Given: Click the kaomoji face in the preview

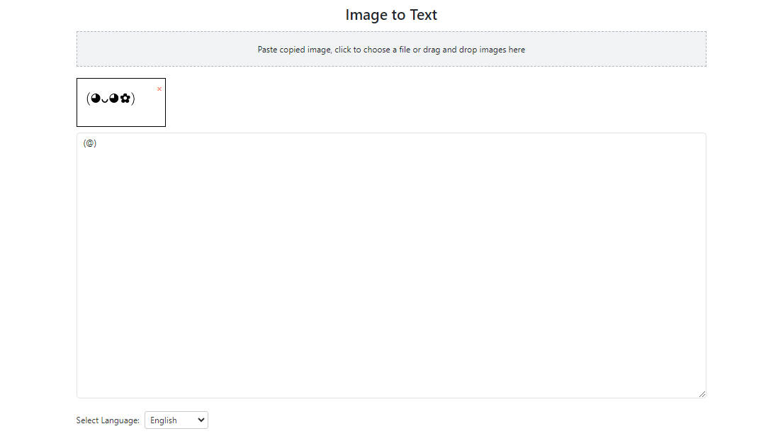Looking at the screenshot, I should coord(112,99).
